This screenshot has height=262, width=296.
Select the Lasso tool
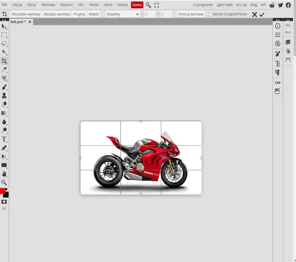(x=4, y=44)
